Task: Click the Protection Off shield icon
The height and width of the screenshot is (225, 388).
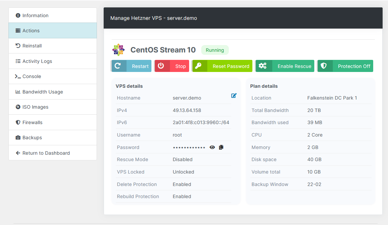Action: (324, 66)
